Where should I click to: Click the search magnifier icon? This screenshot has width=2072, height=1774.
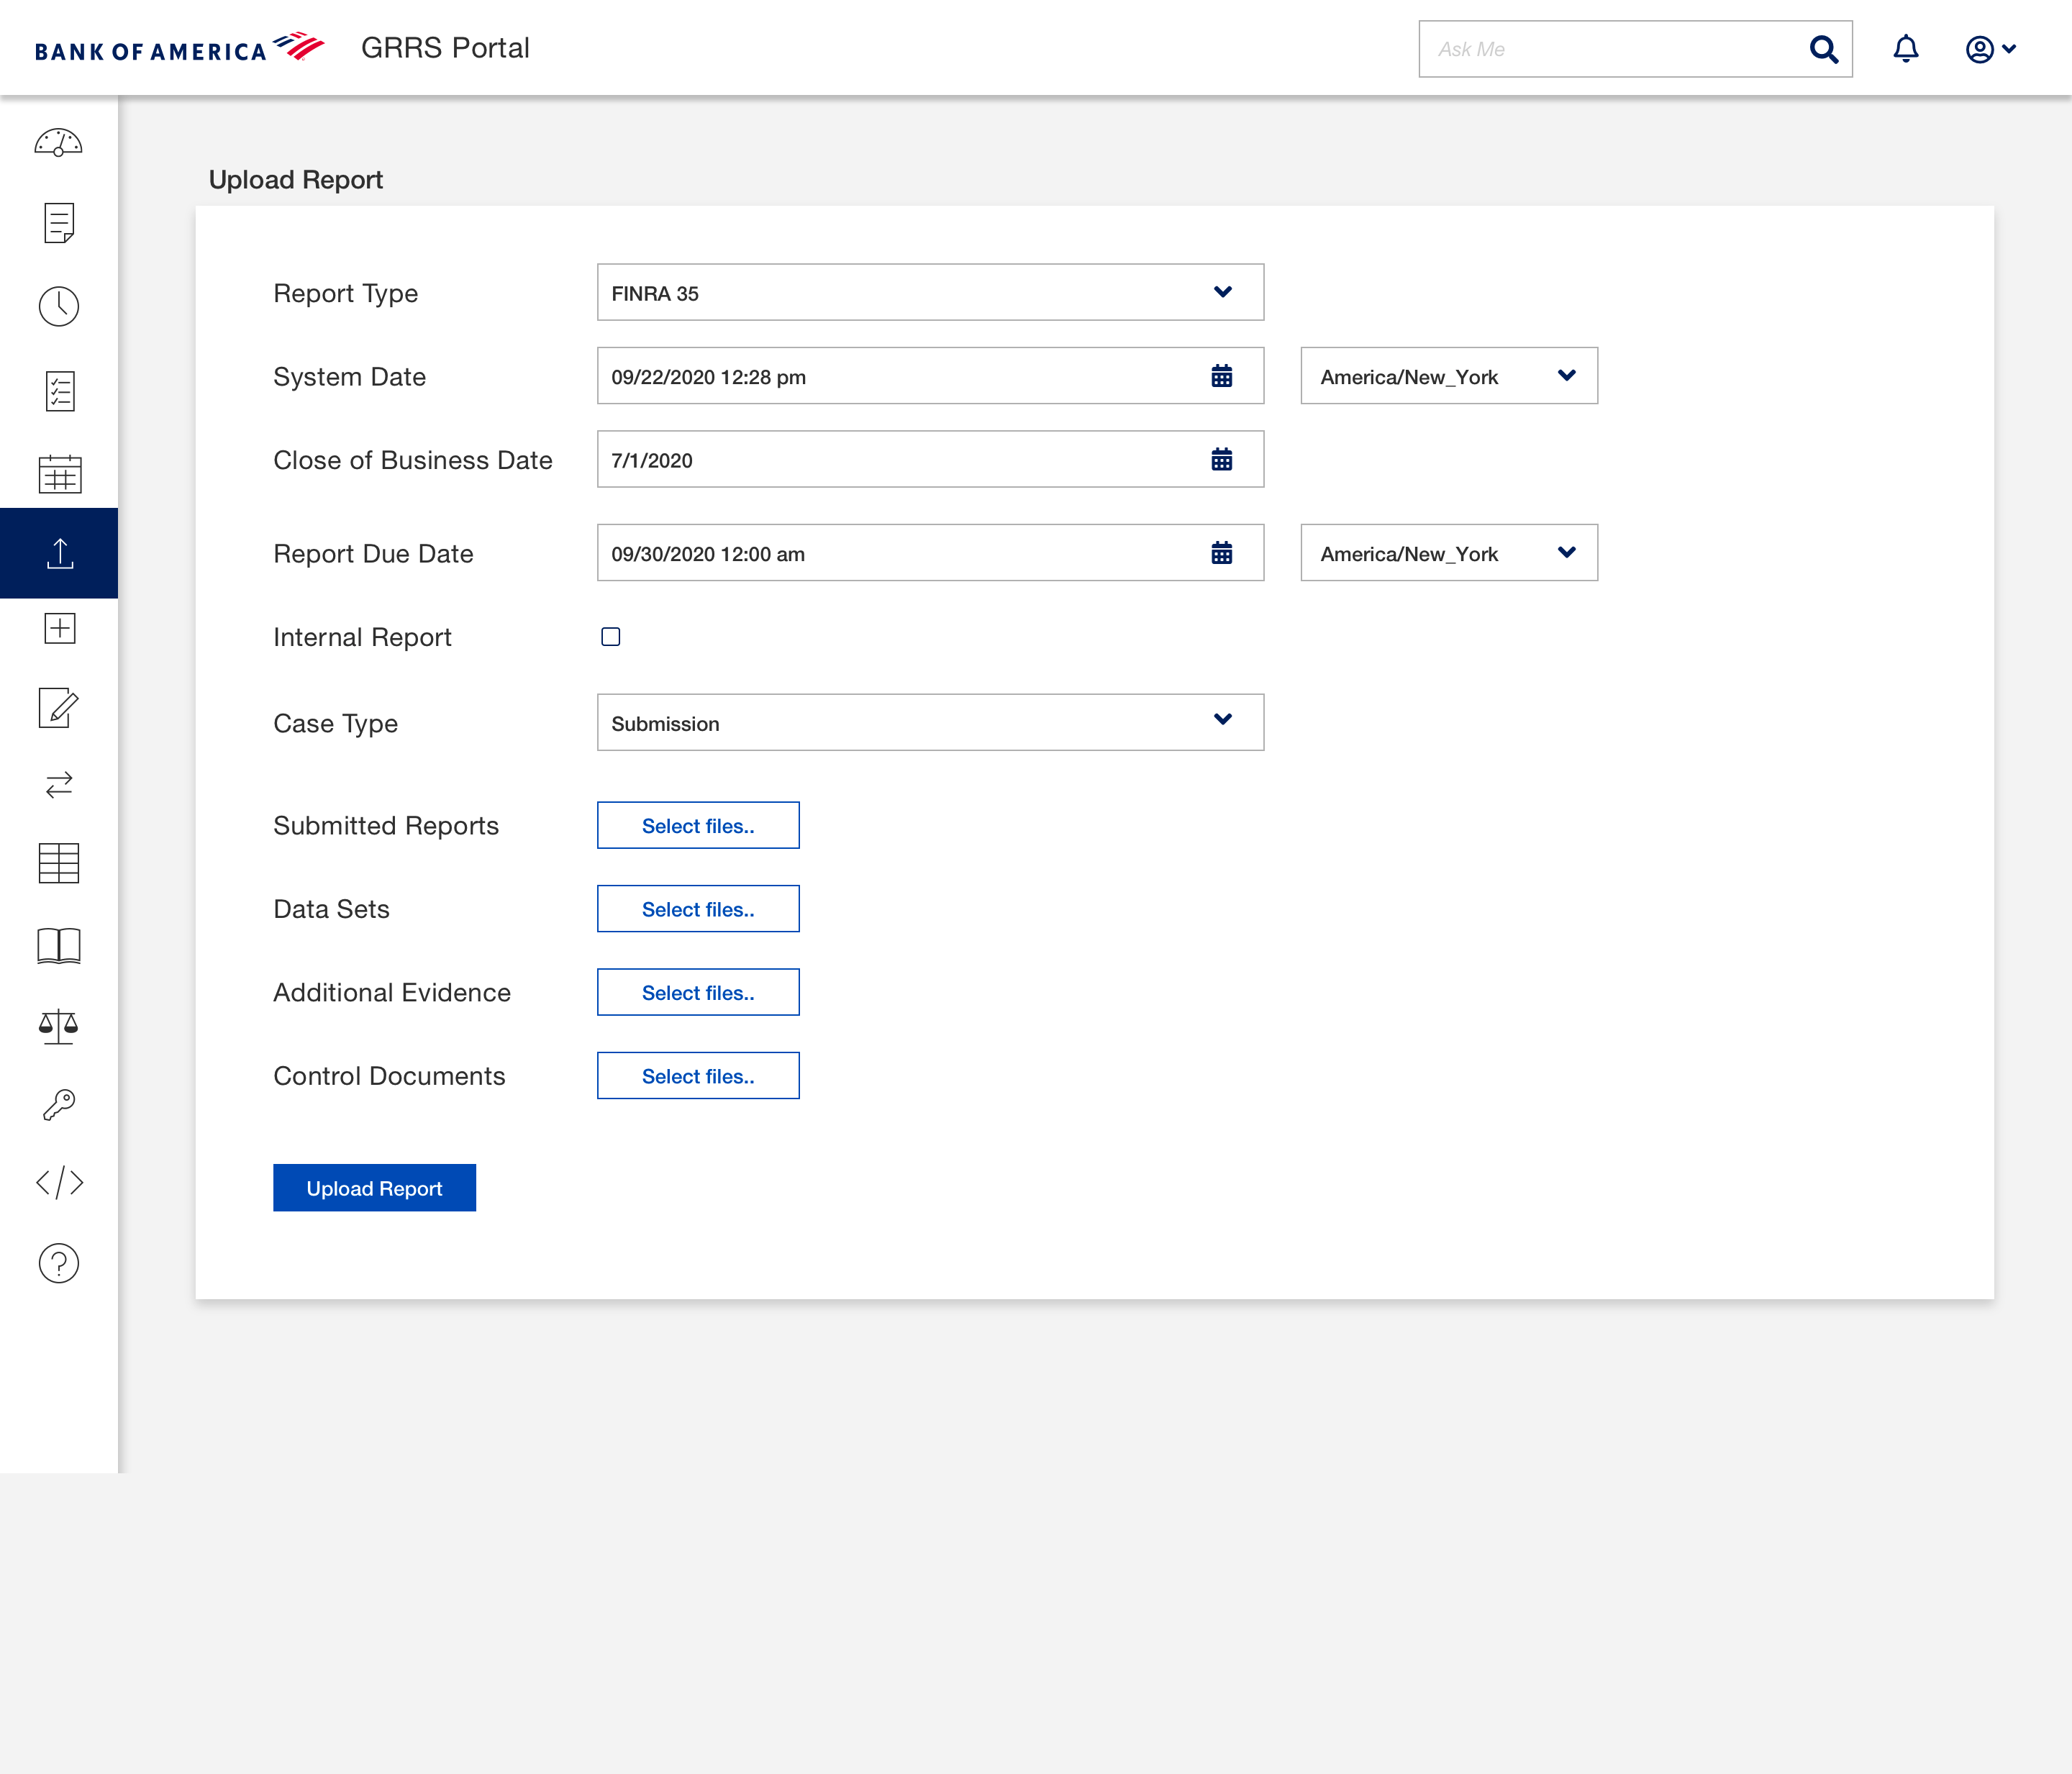coord(1823,49)
